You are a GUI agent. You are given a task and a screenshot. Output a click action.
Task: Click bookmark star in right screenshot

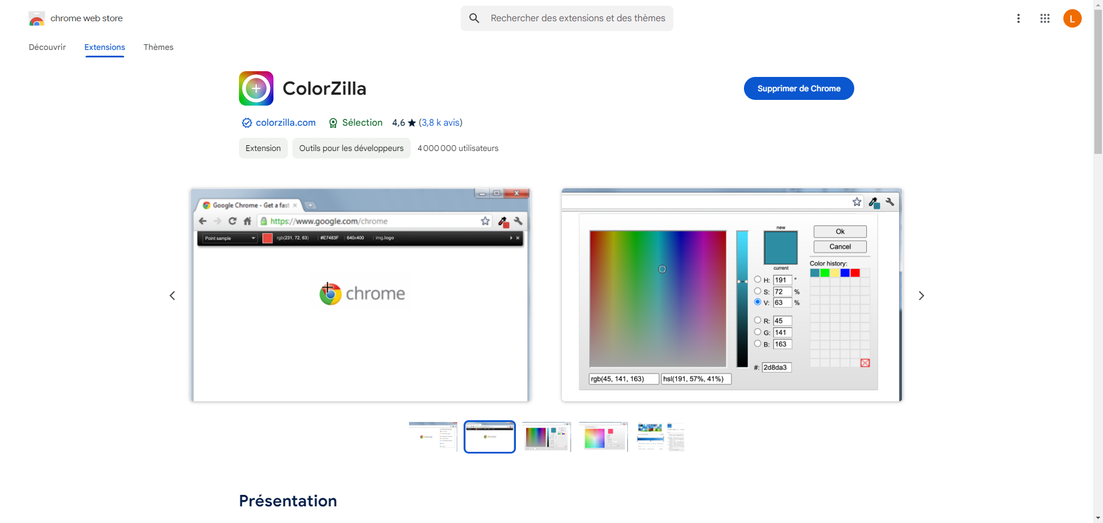point(857,202)
